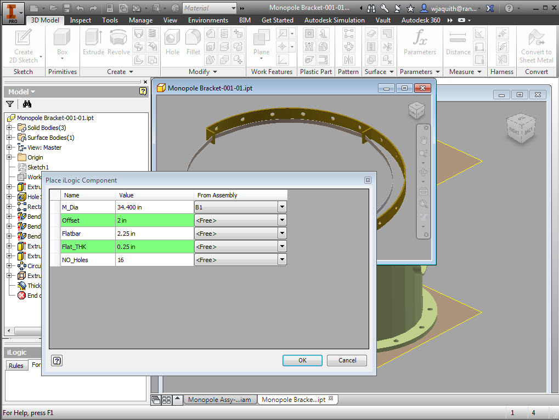Open From Assembly dropdown for Offset
Screen dimensions: 559x420
click(x=282, y=220)
